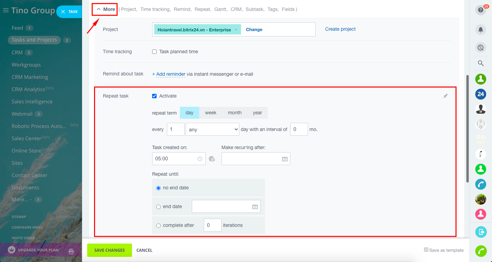The width and height of the screenshot is (492, 262).
Task: Select the no end date radio button
Action: [158, 188]
